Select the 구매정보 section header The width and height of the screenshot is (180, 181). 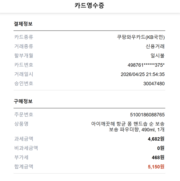coord(23,101)
